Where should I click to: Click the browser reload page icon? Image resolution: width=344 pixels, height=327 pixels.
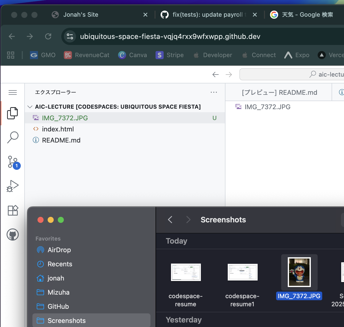[x=48, y=36]
